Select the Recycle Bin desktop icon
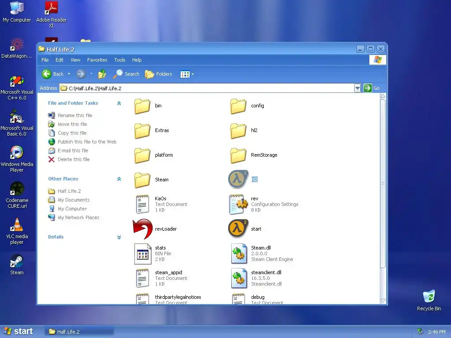 429,300
